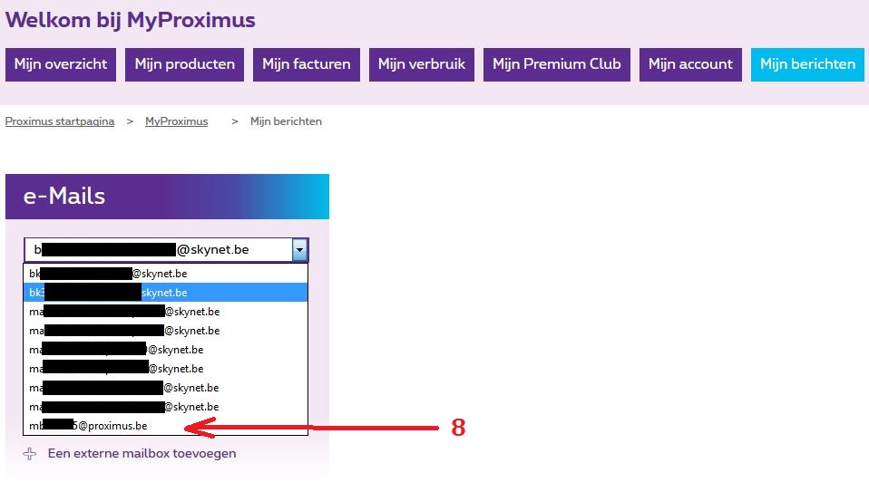This screenshot has height=492, width=869.
Task: Pick the third email address in the list
Action: click(165, 312)
